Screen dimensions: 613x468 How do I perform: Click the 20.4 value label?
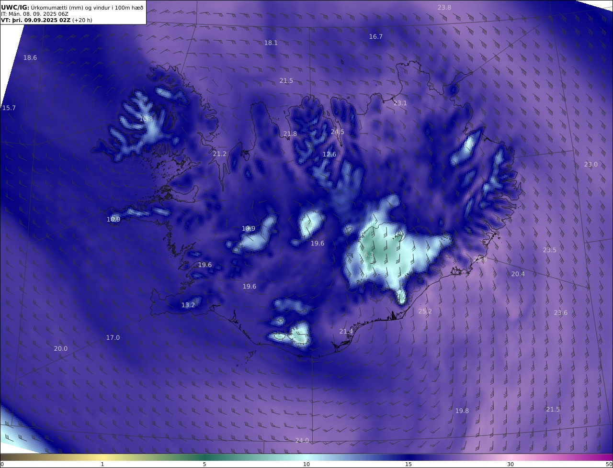pyautogui.click(x=518, y=274)
